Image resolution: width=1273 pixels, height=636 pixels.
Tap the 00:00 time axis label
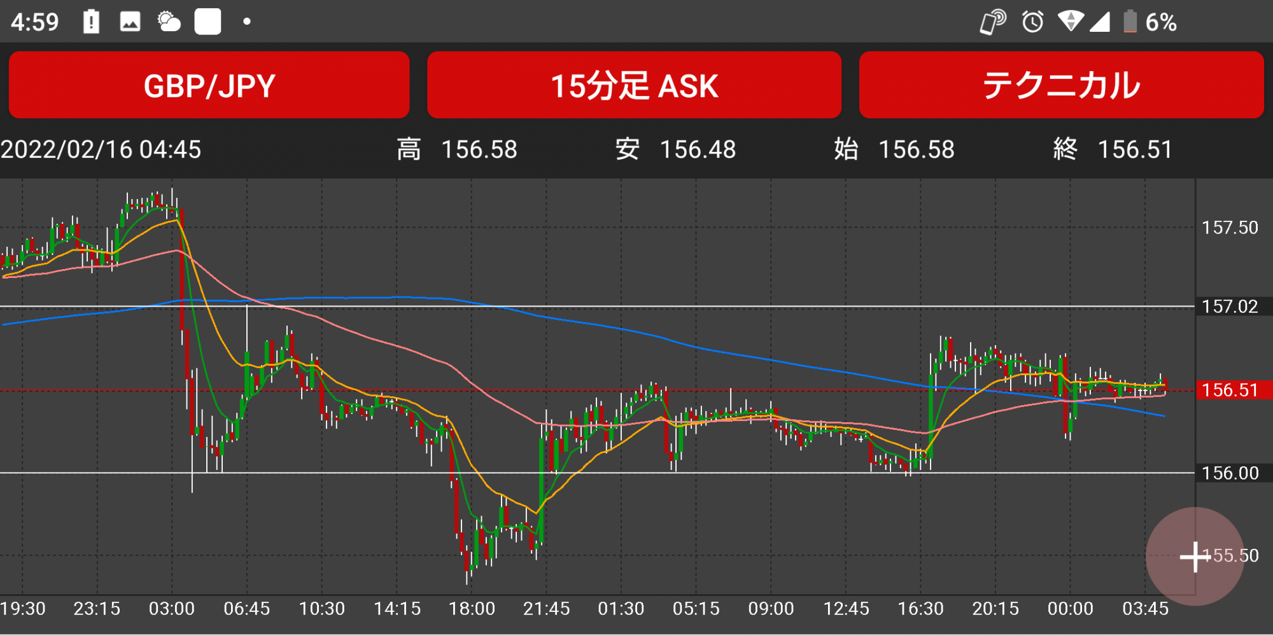point(1071,609)
